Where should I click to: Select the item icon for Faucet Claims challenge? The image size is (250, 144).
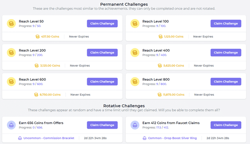tap(135, 125)
